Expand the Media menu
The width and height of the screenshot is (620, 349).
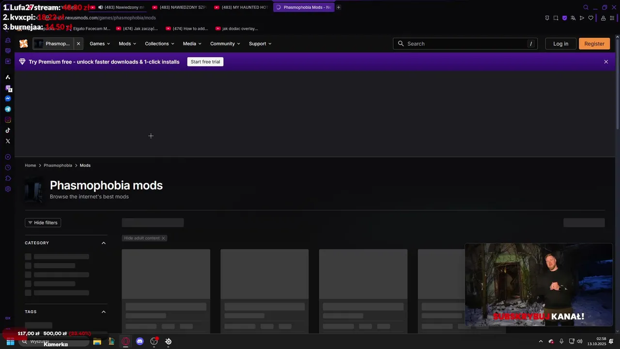tap(192, 44)
